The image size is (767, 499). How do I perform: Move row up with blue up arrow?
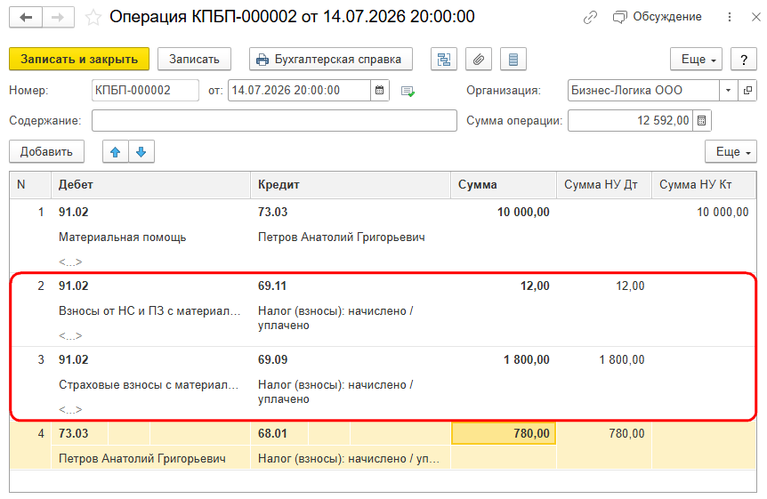click(x=116, y=151)
